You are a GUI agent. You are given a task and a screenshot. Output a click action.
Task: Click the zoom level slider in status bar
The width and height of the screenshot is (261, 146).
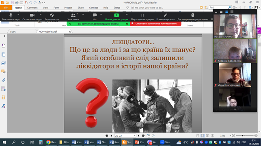pyautogui.click(x=244, y=135)
